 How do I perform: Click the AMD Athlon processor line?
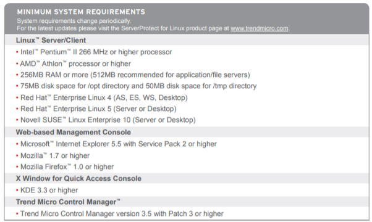point(75,64)
